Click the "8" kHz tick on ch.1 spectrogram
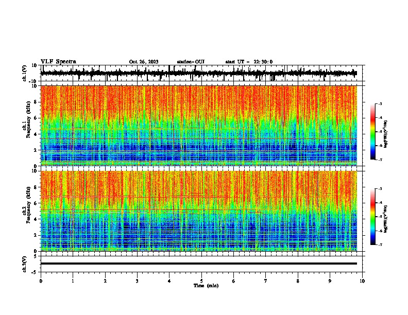 coord(36,102)
